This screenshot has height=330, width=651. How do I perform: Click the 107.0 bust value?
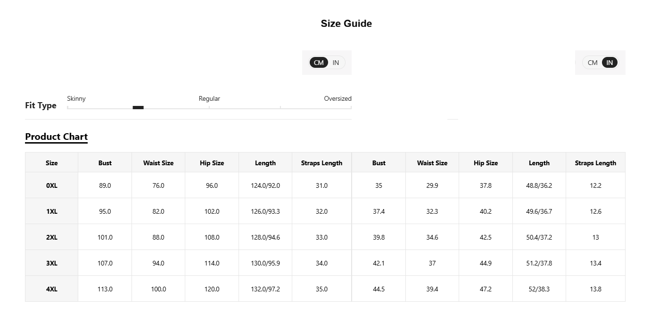point(105,263)
